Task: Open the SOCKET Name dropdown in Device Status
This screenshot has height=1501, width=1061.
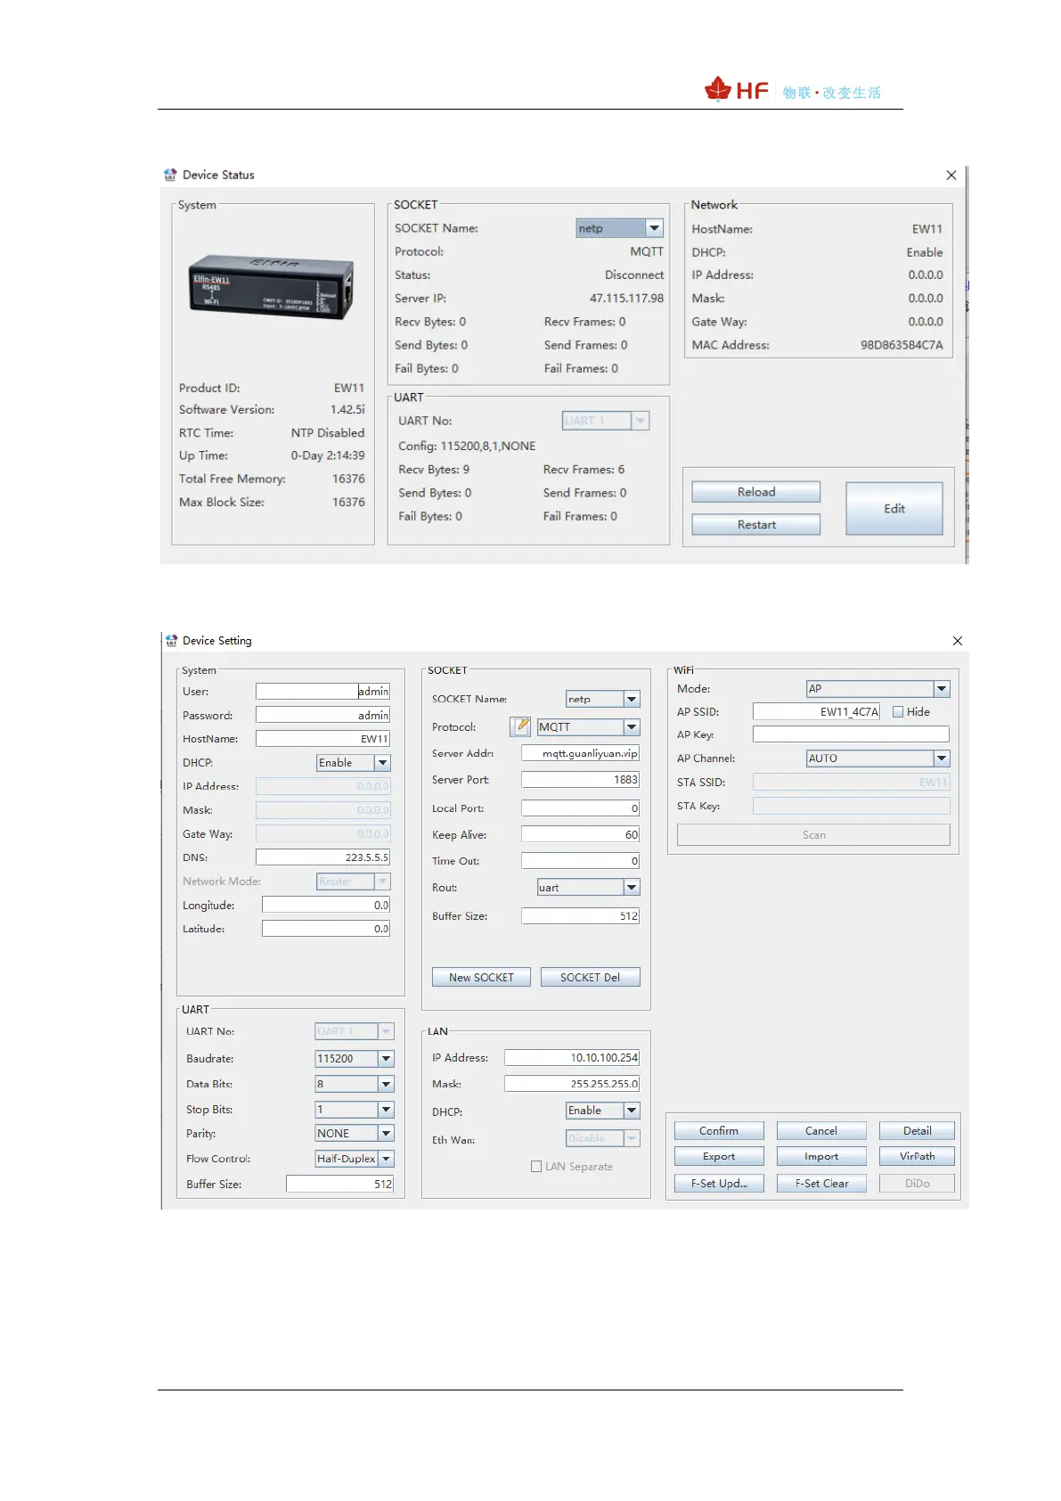Action: tap(620, 228)
